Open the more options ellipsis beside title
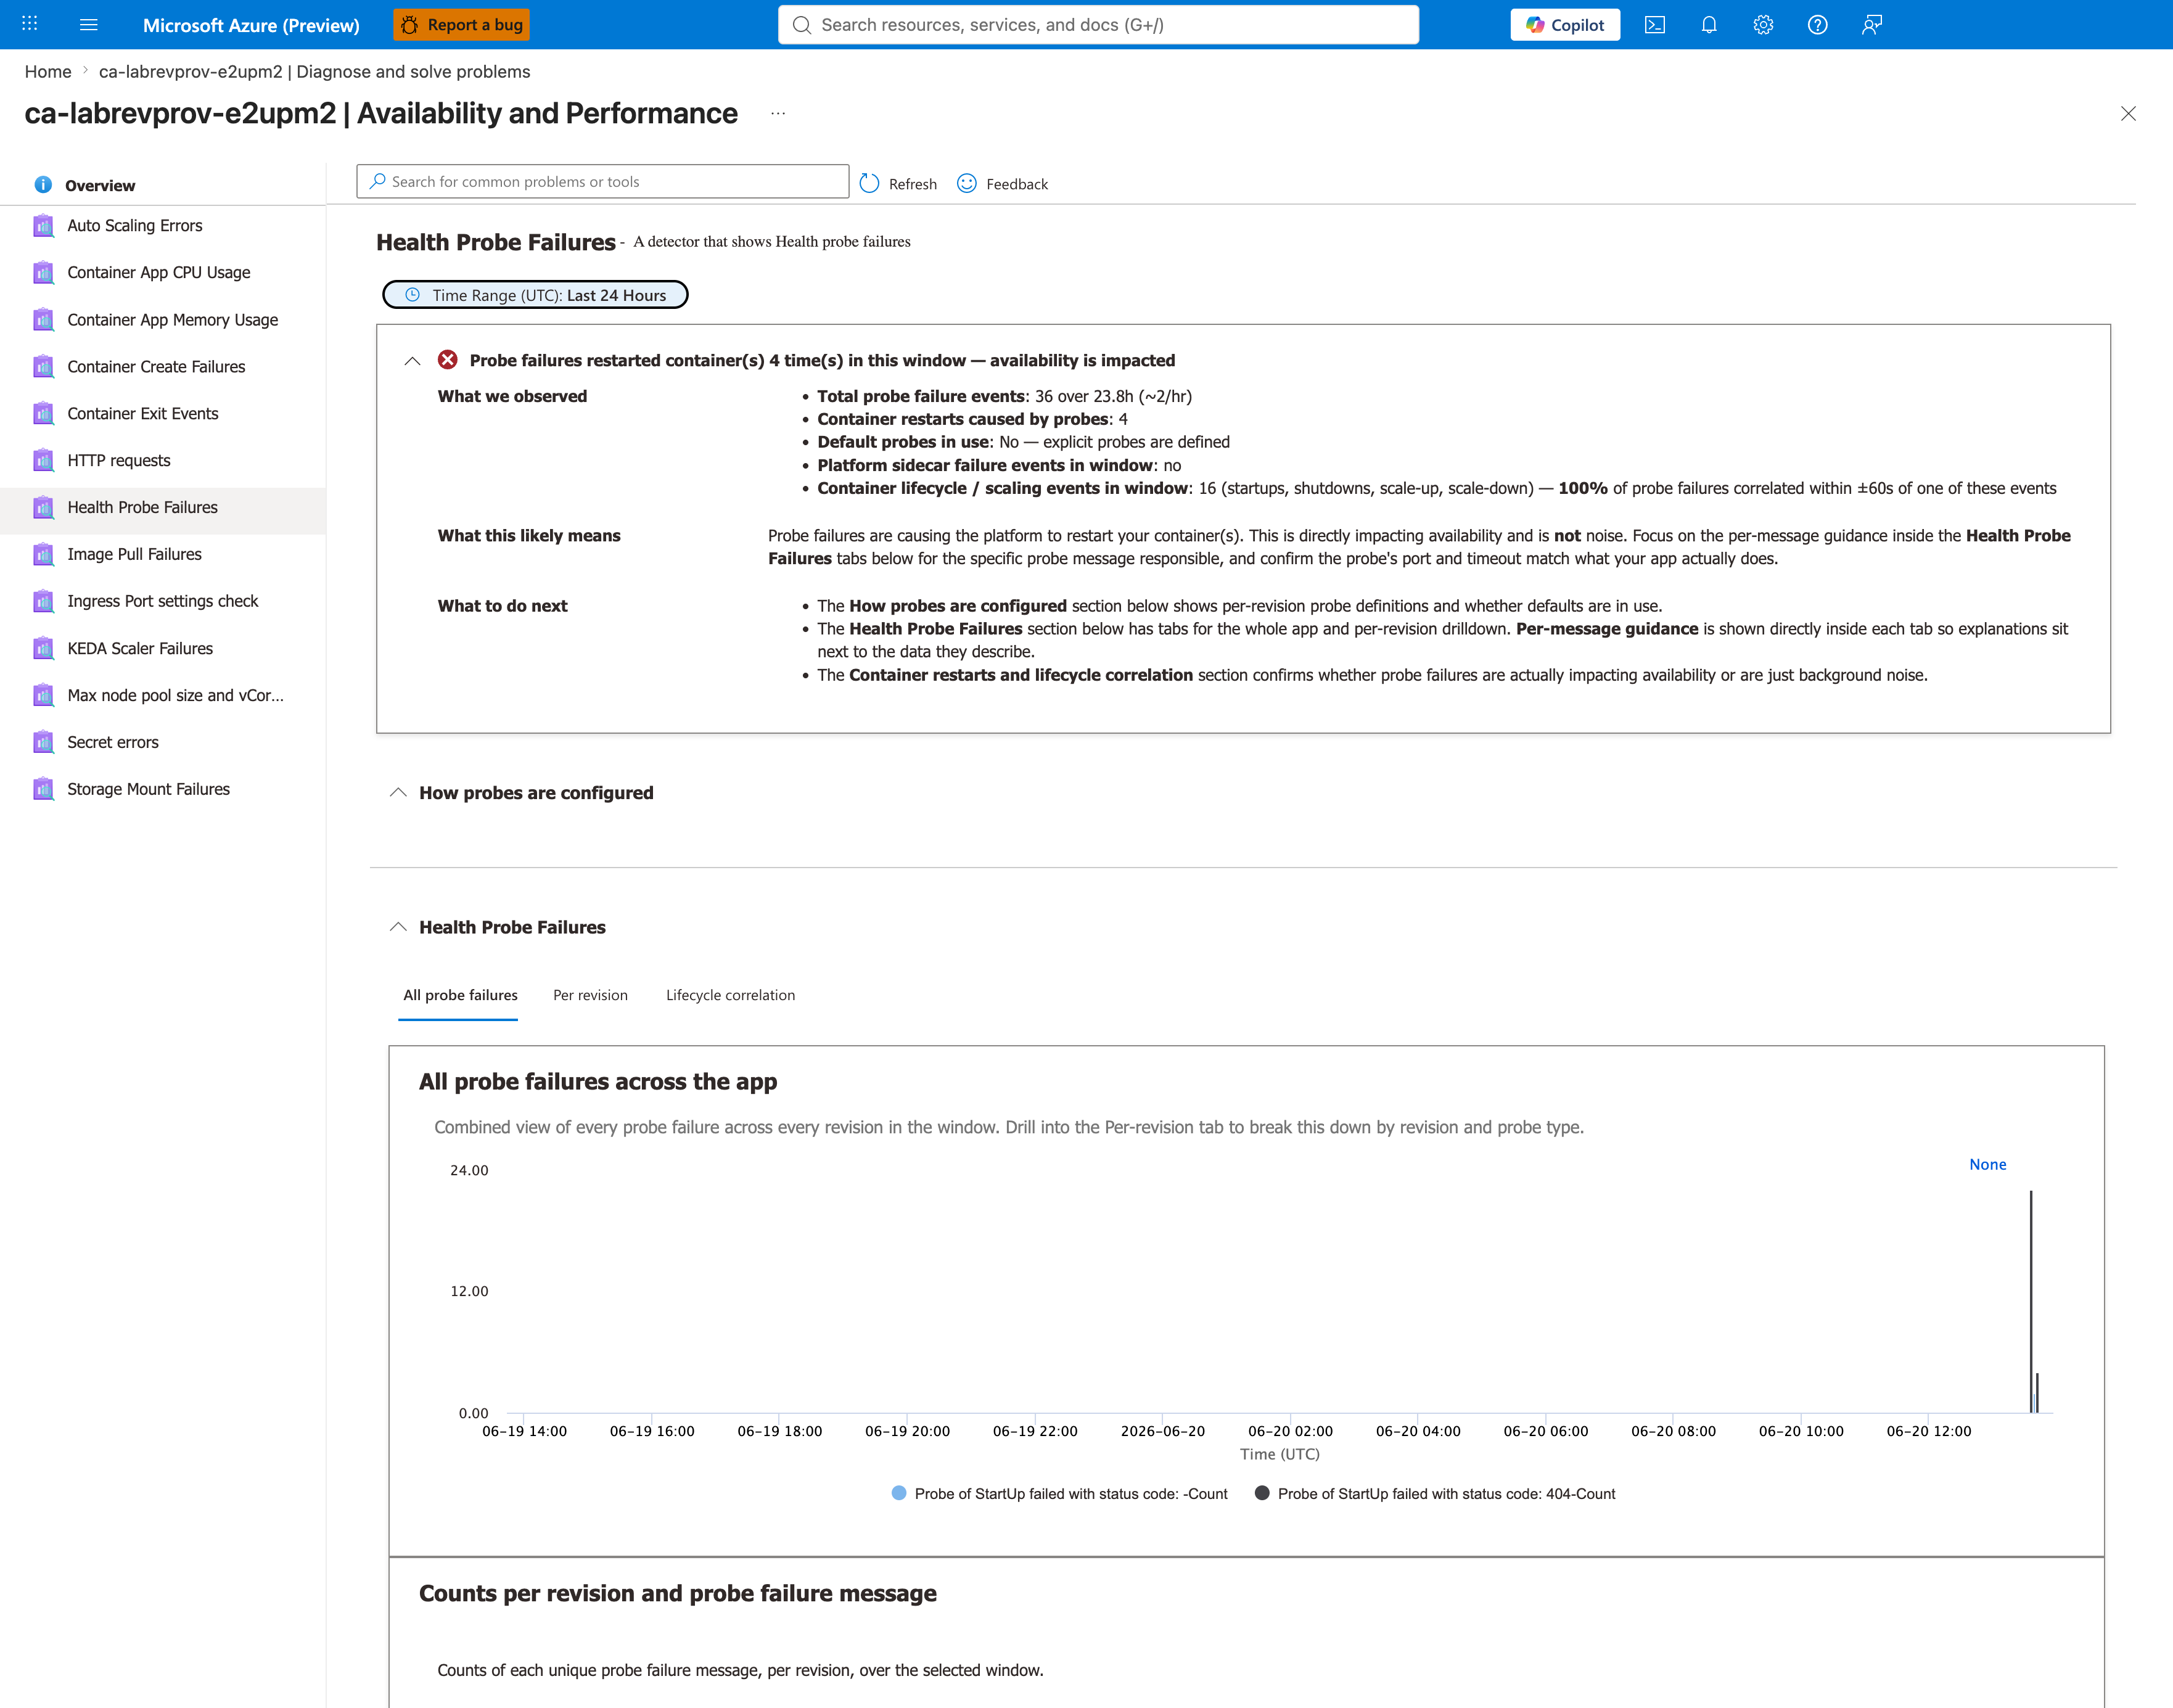 [x=778, y=114]
